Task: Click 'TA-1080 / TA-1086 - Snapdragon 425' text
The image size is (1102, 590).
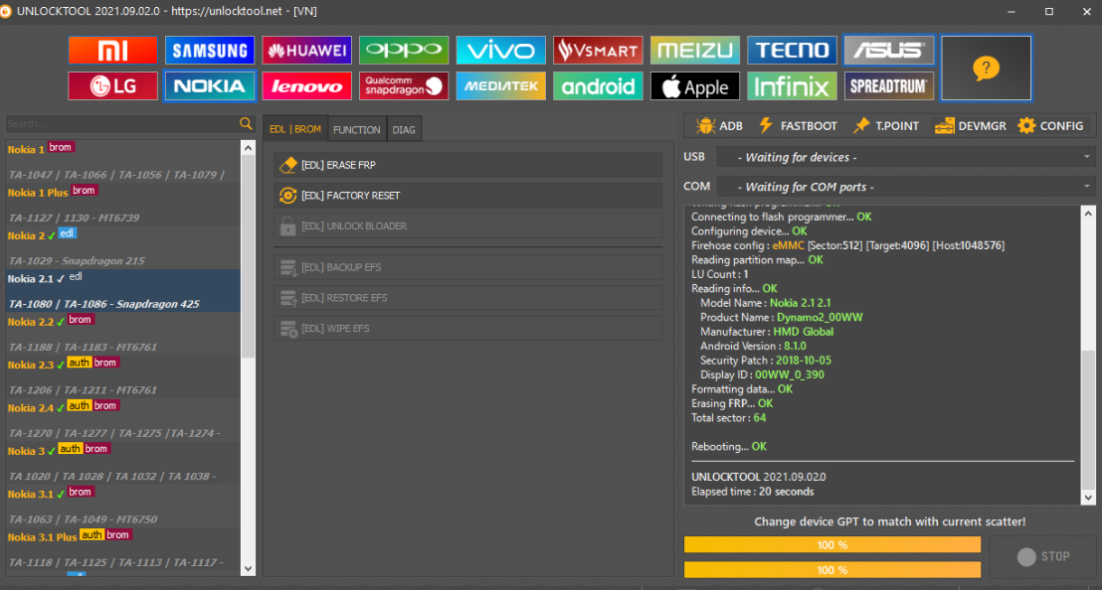Action: tap(104, 304)
